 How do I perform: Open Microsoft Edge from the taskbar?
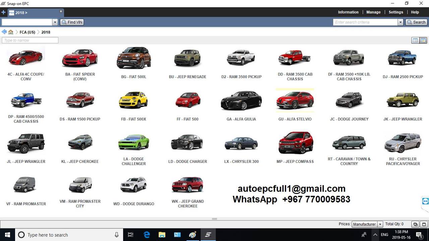[146, 235]
